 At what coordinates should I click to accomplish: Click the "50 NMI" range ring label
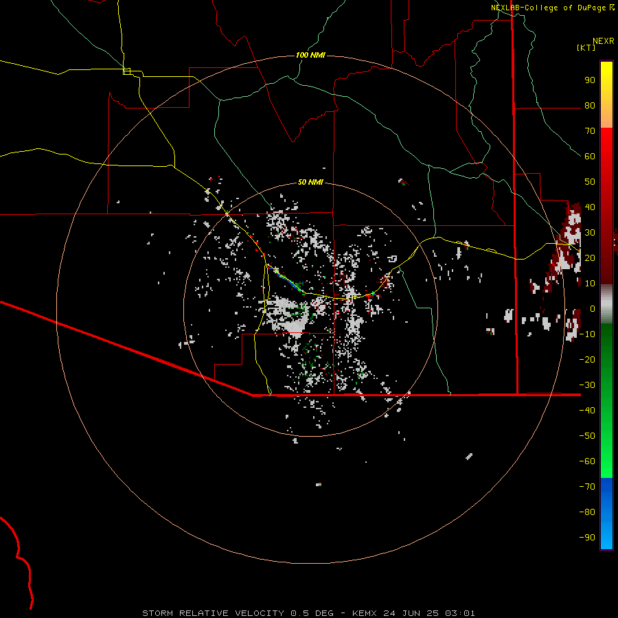[x=310, y=182]
